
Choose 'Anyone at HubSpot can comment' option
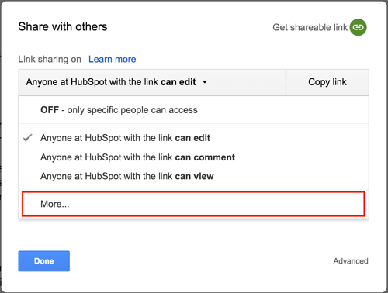(193, 157)
